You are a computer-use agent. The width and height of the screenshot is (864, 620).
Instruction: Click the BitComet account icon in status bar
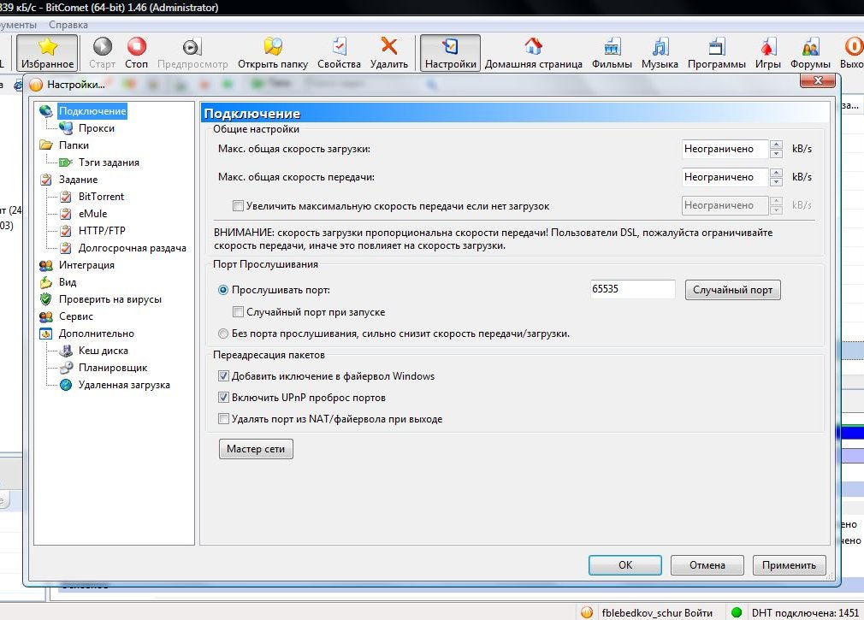click(588, 612)
